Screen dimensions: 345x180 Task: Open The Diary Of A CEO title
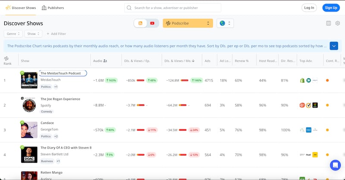coord(66,147)
